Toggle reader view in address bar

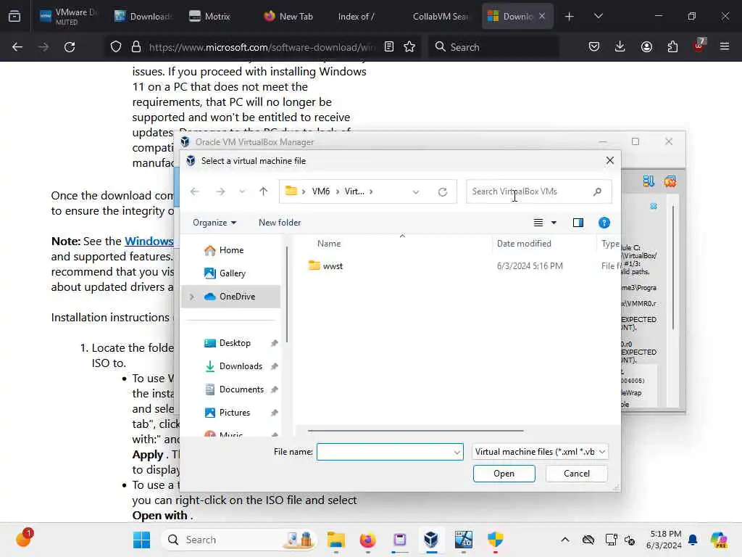pyautogui.click(x=389, y=46)
